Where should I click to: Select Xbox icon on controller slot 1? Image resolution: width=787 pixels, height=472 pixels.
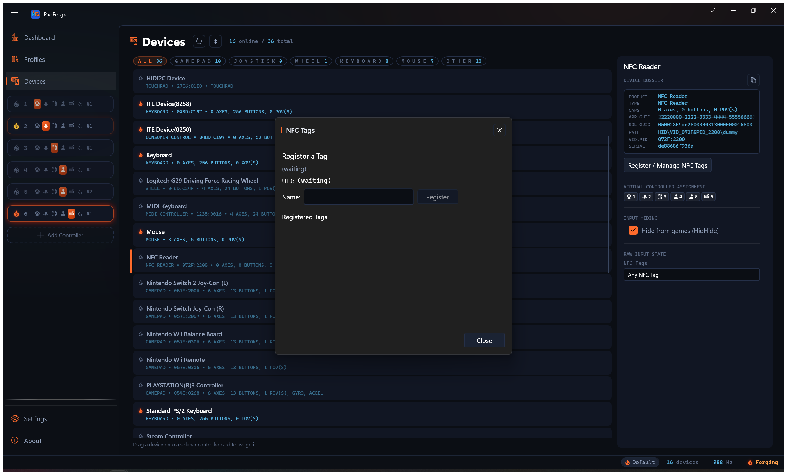tap(37, 104)
